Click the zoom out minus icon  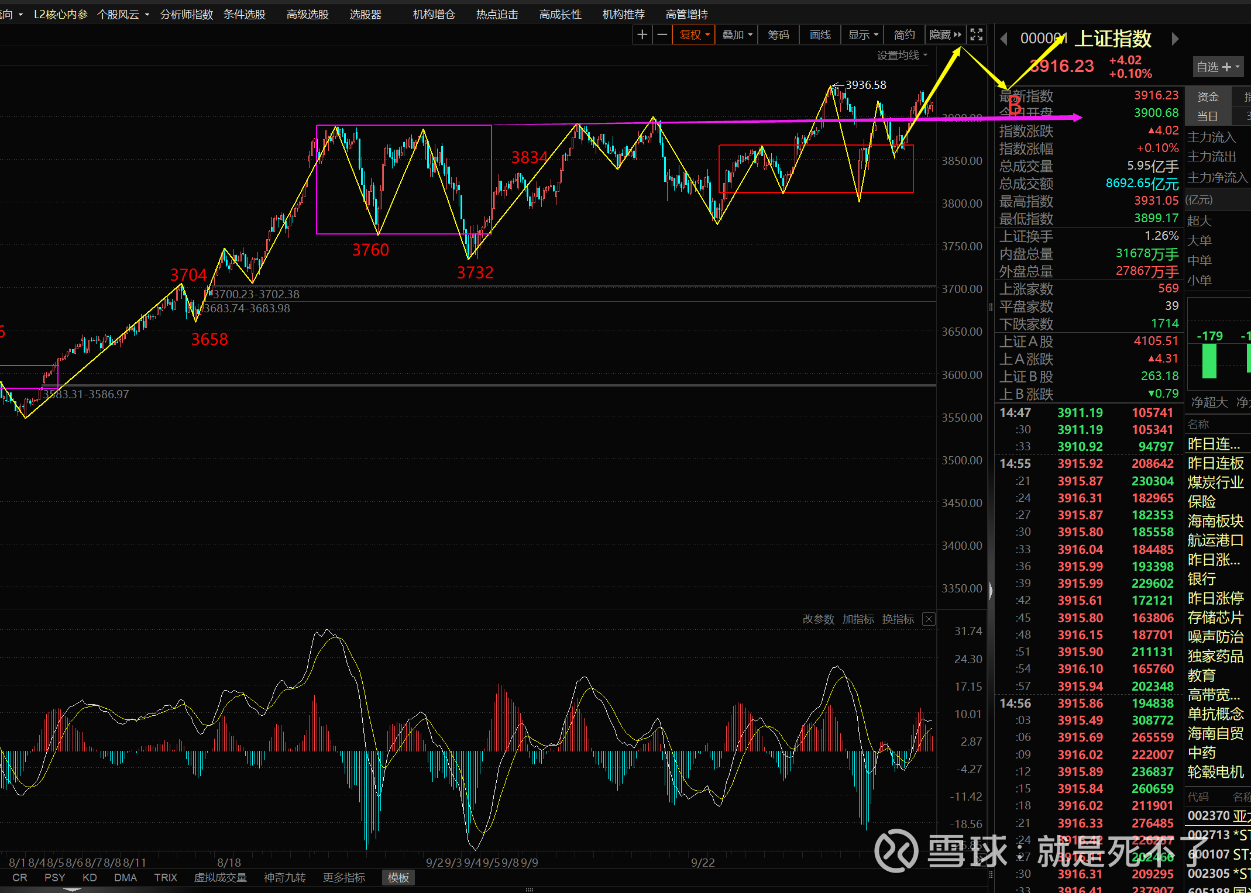pos(662,35)
